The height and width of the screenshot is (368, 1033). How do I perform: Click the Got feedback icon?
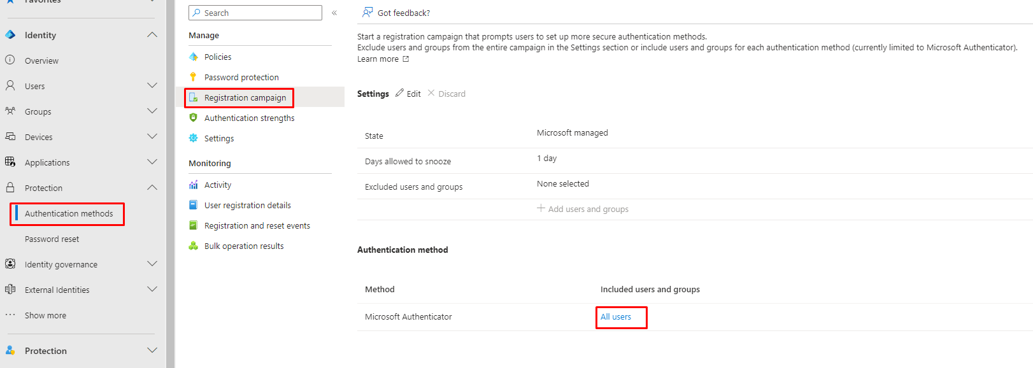[x=367, y=13]
